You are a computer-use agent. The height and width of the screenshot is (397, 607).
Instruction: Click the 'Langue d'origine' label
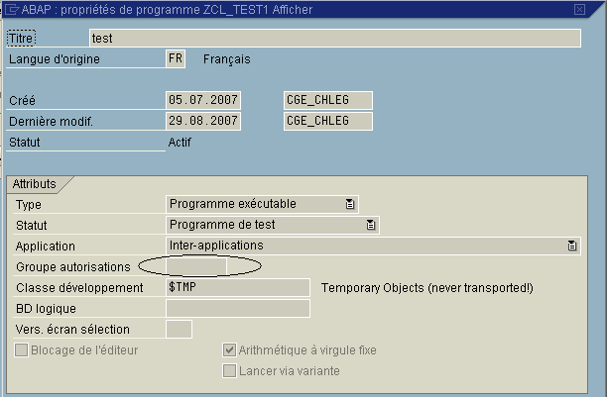point(55,59)
